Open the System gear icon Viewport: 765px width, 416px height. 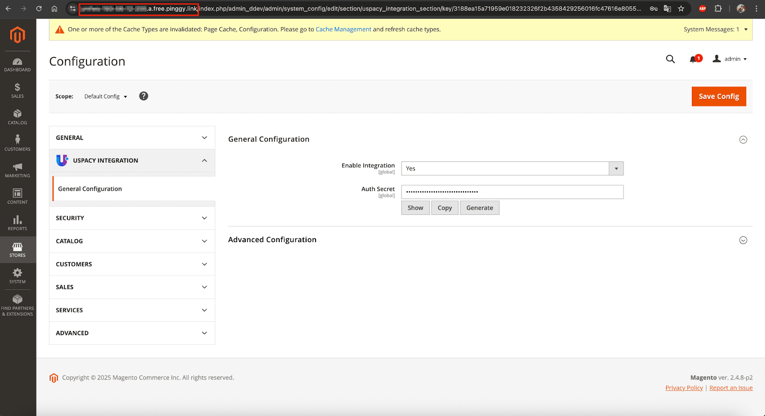pos(17,276)
